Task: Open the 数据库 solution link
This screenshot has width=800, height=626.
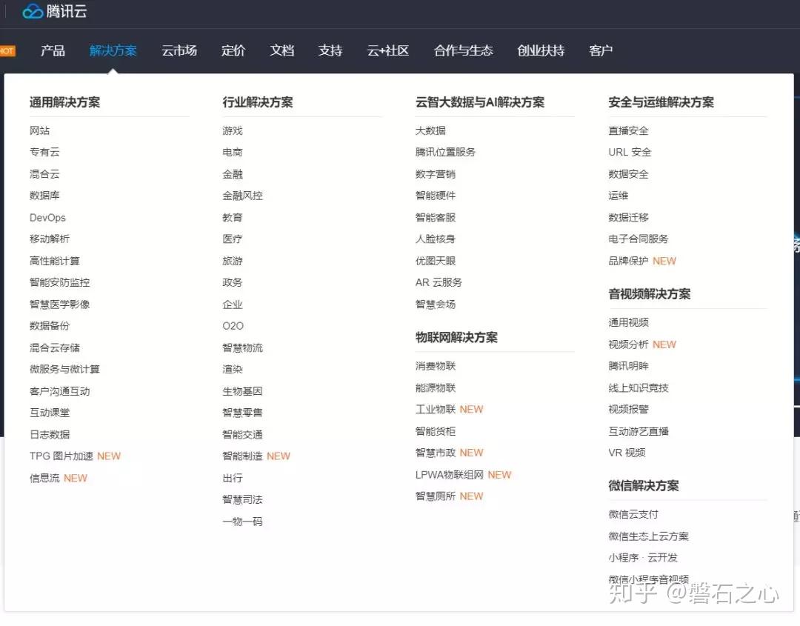Action: 44,196
